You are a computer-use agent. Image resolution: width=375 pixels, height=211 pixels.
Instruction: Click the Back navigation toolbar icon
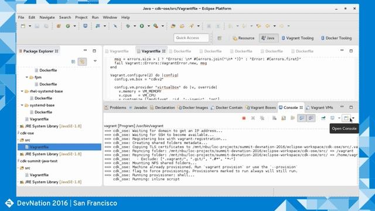pyautogui.click(x=268, y=26)
